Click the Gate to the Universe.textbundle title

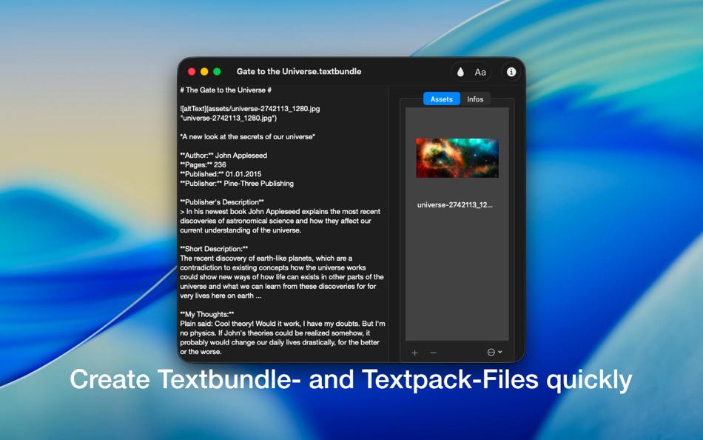click(x=299, y=71)
